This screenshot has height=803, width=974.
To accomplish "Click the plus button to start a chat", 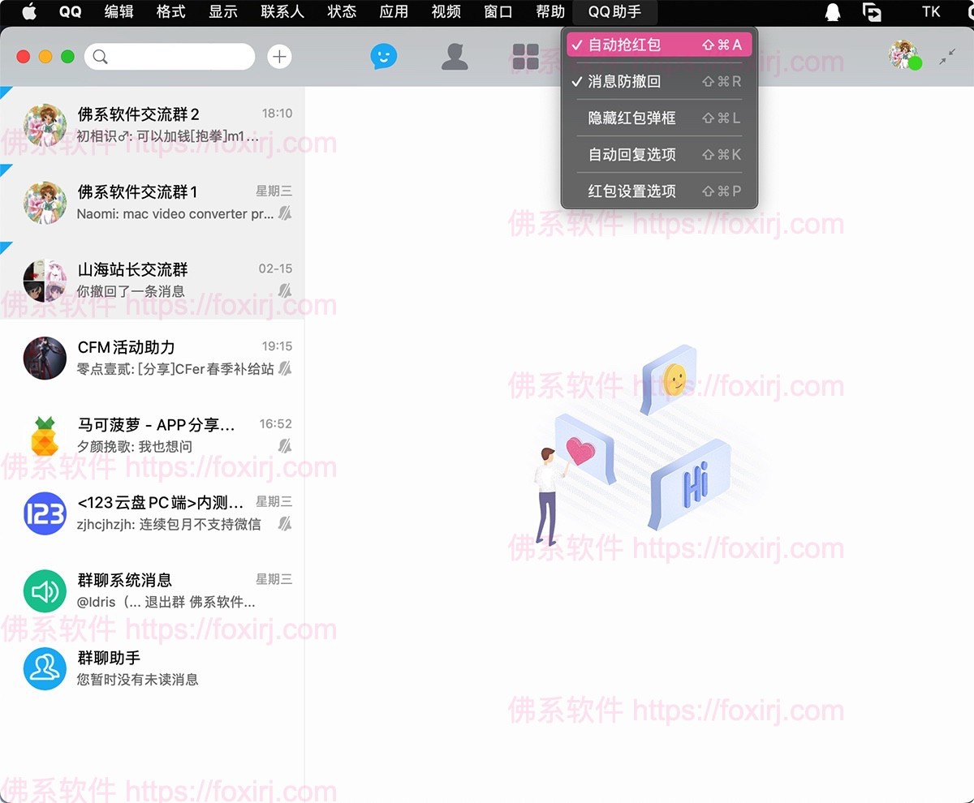I will [279, 57].
